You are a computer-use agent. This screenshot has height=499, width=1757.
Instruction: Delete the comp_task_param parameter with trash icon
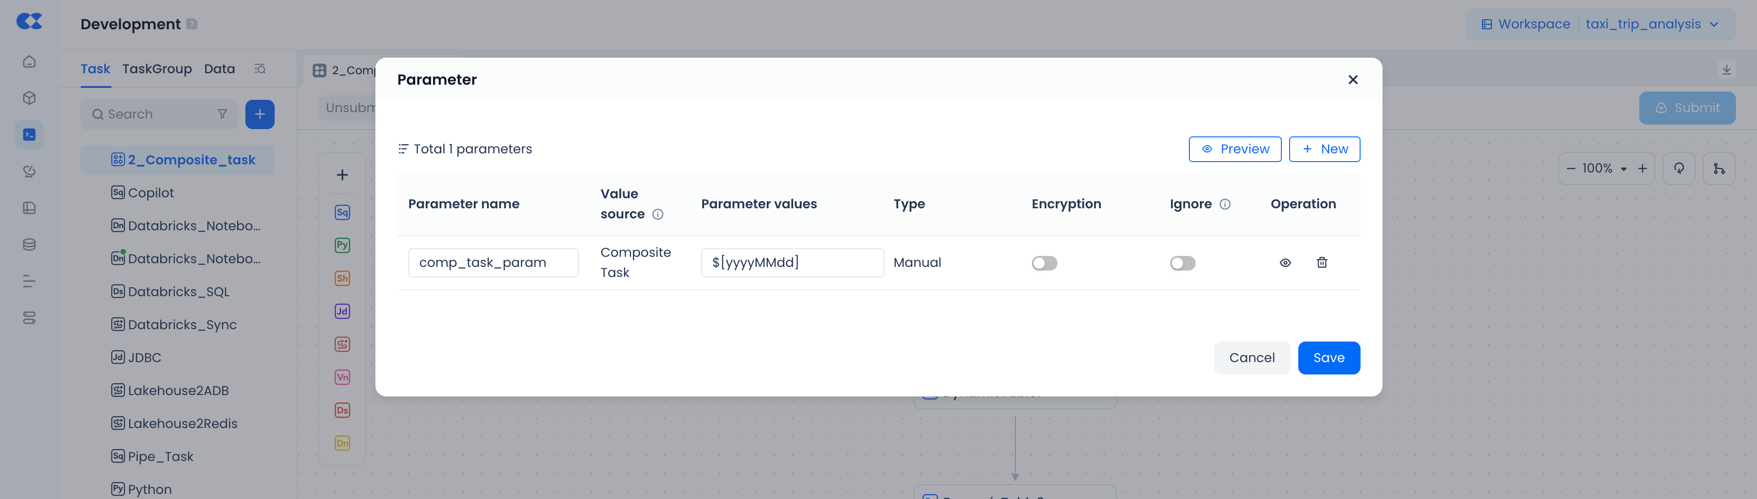[1321, 262]
